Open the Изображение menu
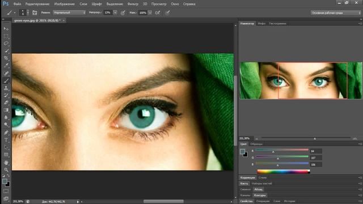The width and height of the screenshot is (363, 204). (x=64, y=4)
